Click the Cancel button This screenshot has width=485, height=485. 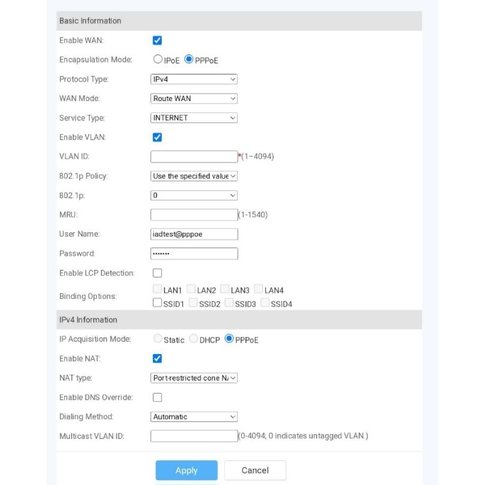pyautogui.click(x=255, y=470)
